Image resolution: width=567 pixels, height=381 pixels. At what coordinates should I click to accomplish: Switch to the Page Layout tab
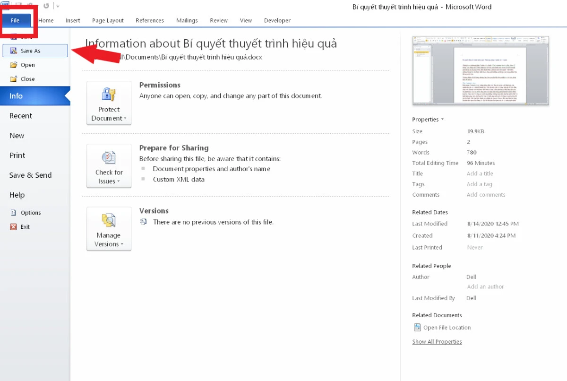(108, 20)
